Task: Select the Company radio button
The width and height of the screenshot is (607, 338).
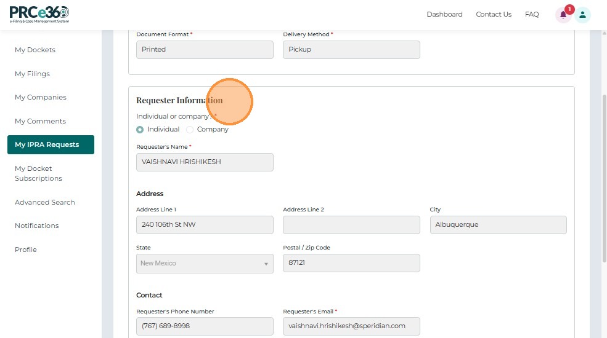Action: (x=190, y=130)
